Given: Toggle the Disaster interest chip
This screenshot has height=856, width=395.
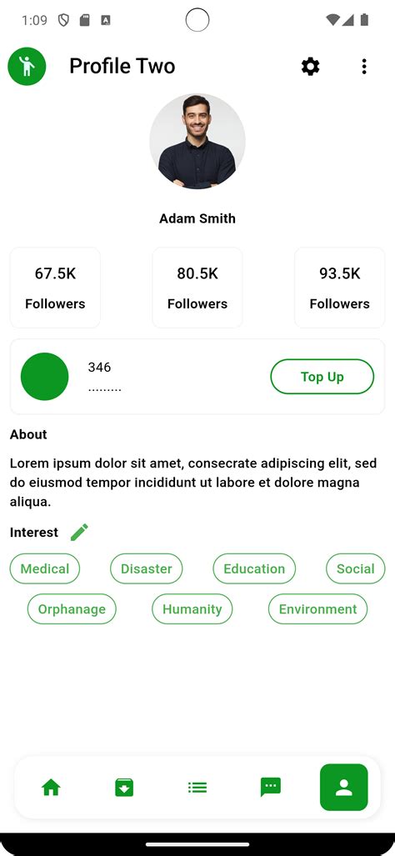Looking at the screenshot, I should [146, 568].
